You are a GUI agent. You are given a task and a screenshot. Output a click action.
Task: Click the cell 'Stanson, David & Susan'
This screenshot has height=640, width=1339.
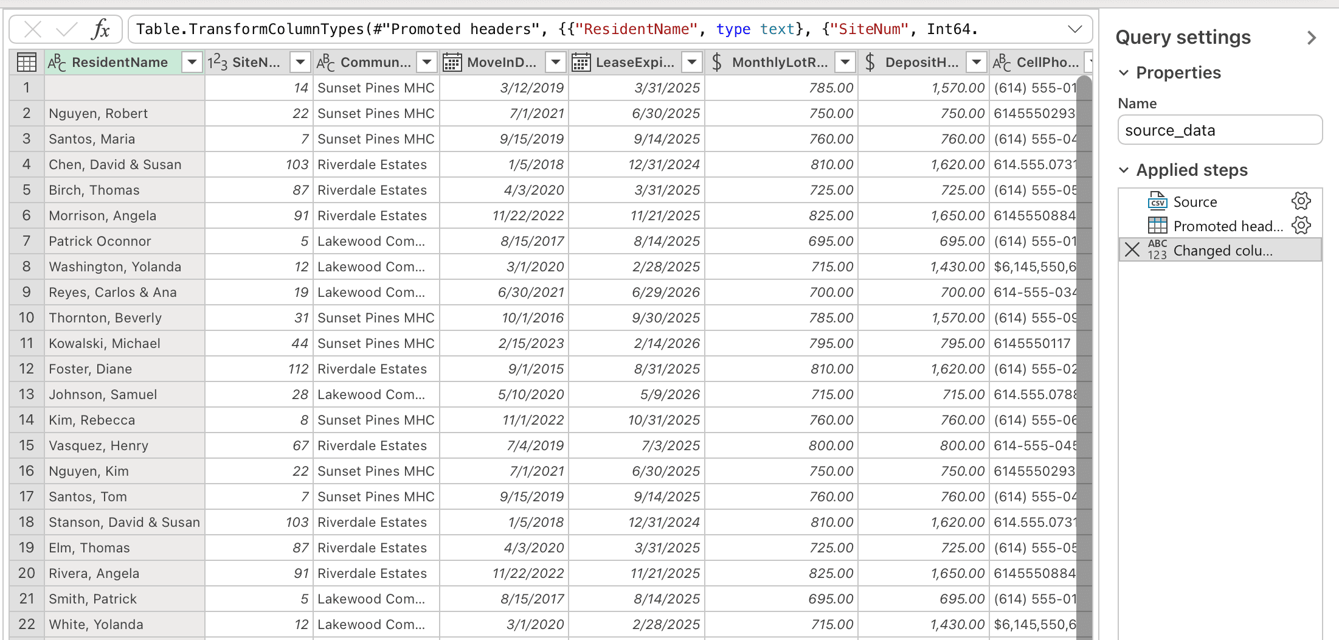125,522
